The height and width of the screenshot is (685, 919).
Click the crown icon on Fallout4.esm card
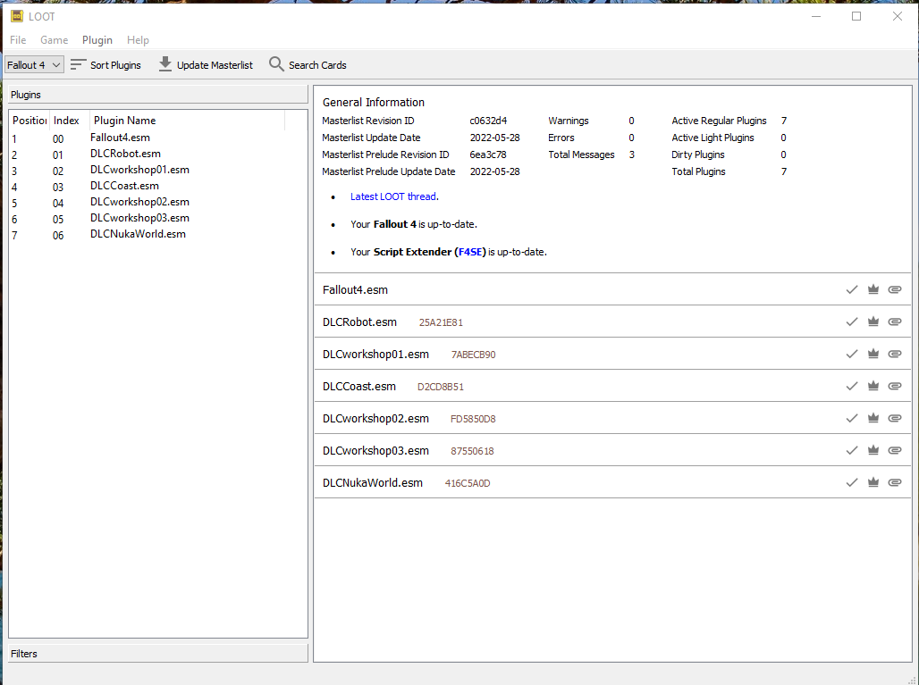point(873,289)
